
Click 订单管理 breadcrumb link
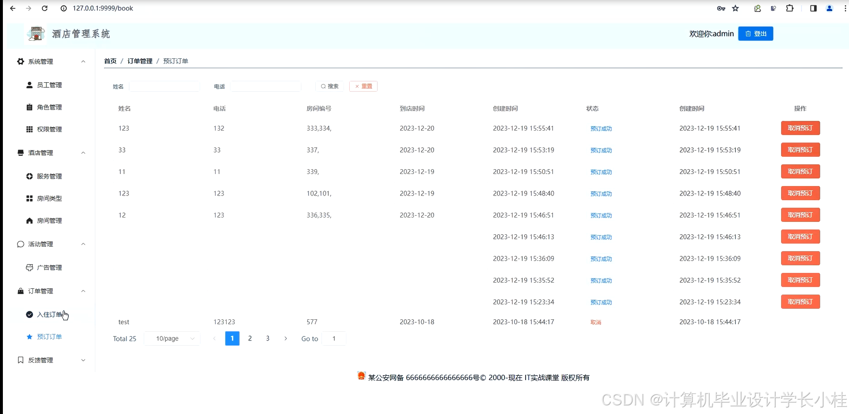click(x=140, y=61)
